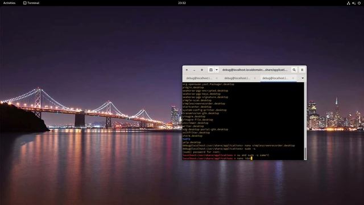
Task: Click the terminal window title text
Action: click(255, 69)
